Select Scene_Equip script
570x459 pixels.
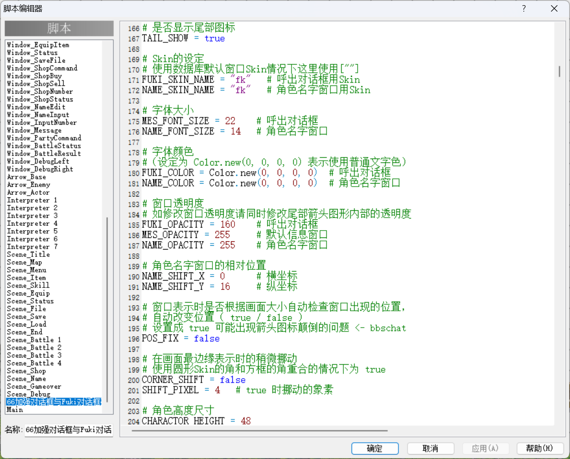(28, 293)
